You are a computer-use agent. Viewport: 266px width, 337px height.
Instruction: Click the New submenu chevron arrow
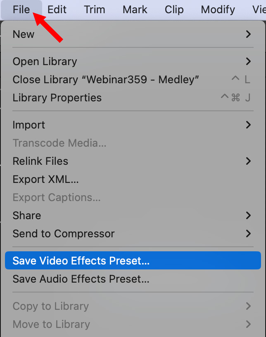tap(248, 34)
